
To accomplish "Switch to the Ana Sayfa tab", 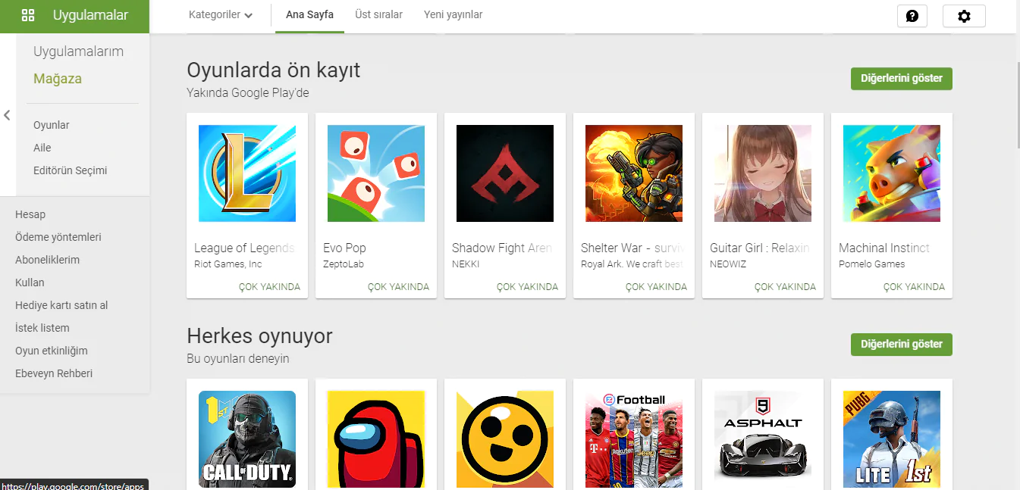I will 309,15.
